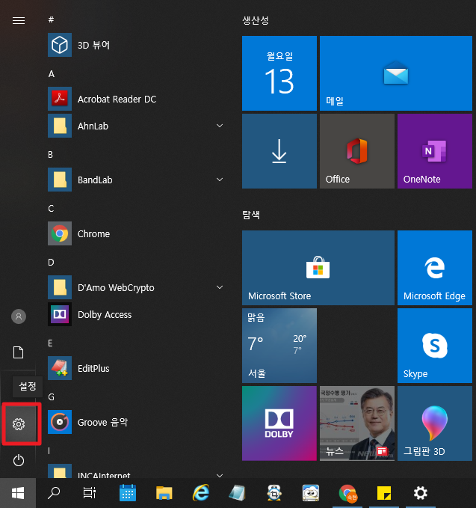
Task: Click the Windows Start button
Action: click(18, 493)
